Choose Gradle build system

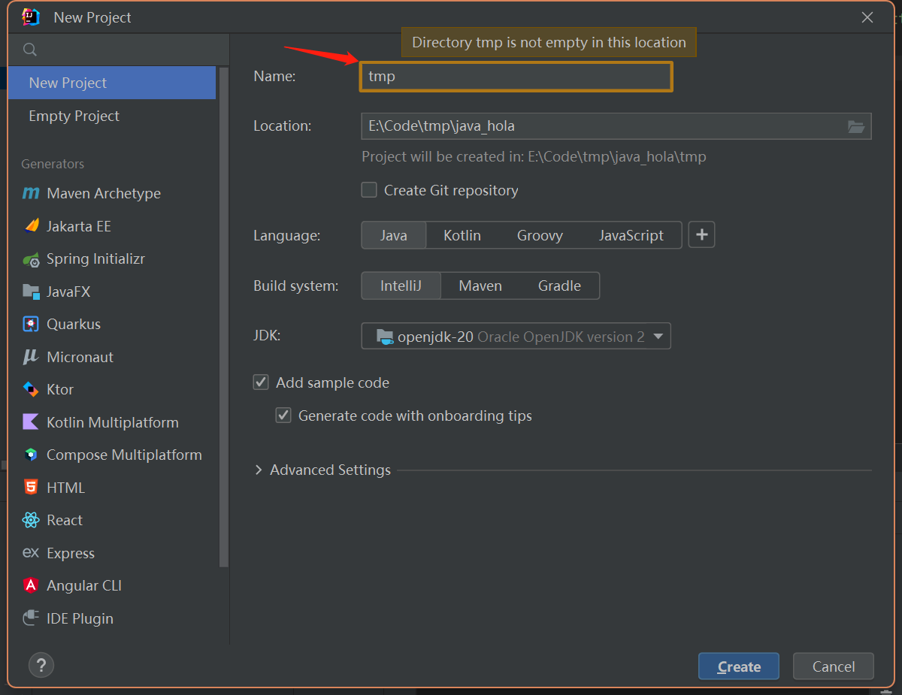pyautogui.click(x=559, y=286)
